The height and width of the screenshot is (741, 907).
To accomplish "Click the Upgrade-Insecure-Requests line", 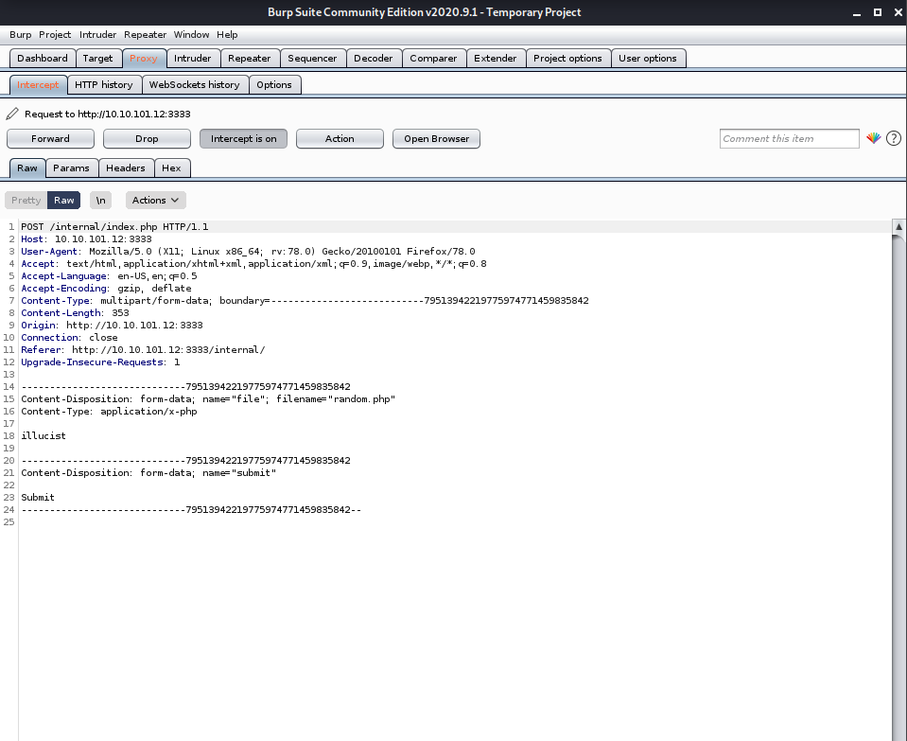I will [100, 362].
